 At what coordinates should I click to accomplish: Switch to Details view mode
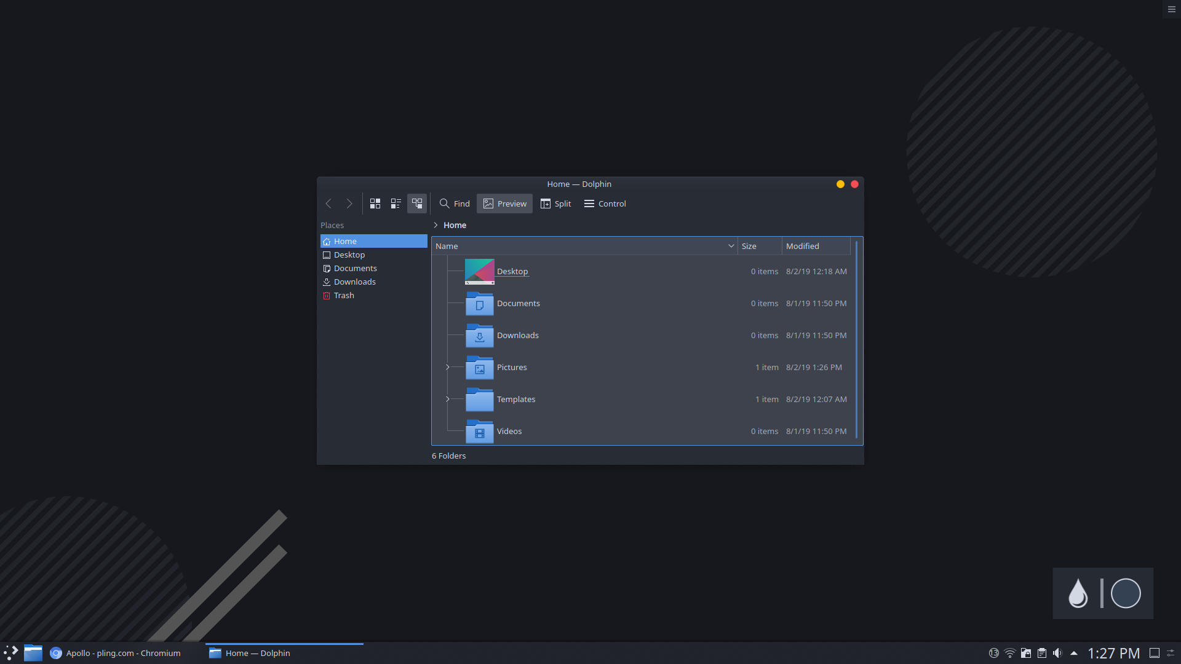pos(417,204)
